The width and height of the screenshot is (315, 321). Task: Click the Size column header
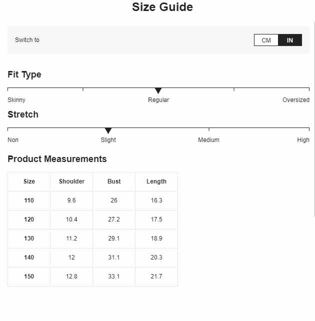[29, 181]
